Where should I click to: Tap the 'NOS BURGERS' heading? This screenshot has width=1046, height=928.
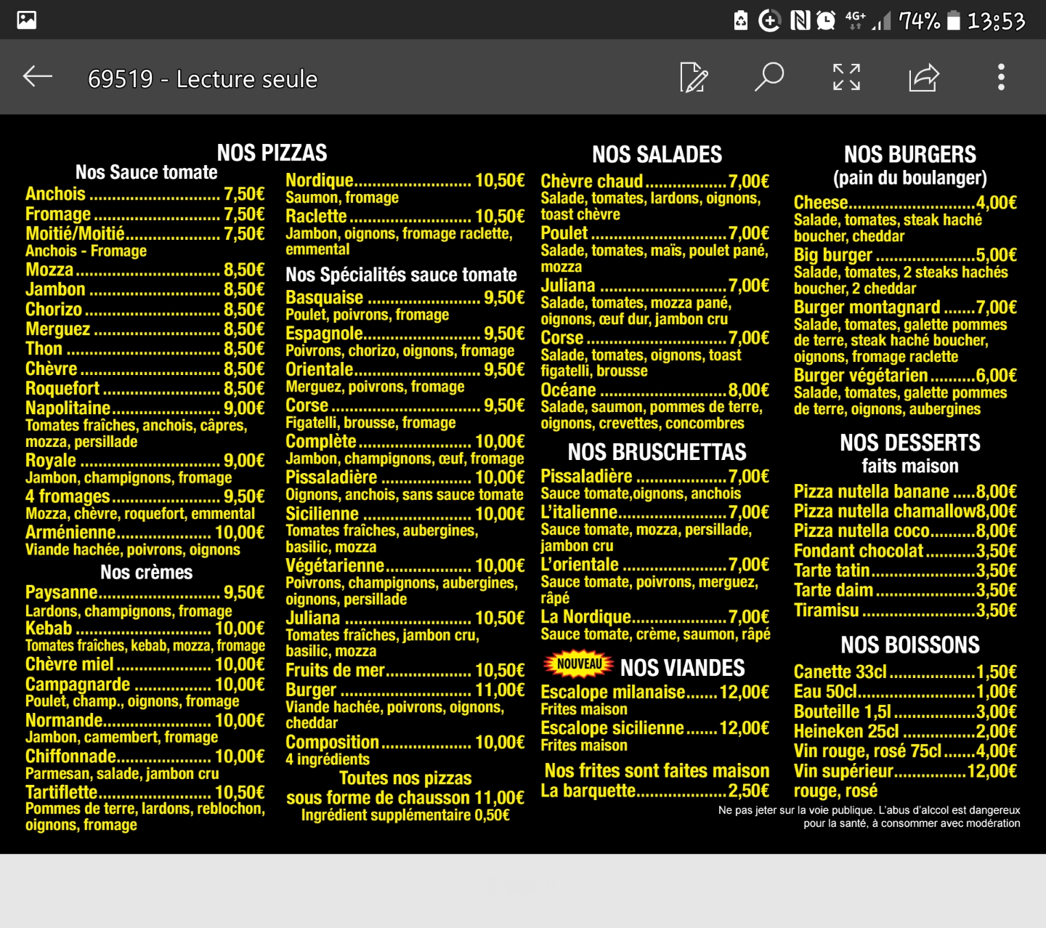point(910,154)
